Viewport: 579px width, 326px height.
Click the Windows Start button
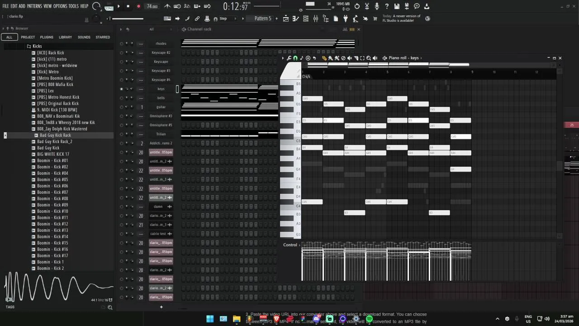210,319
